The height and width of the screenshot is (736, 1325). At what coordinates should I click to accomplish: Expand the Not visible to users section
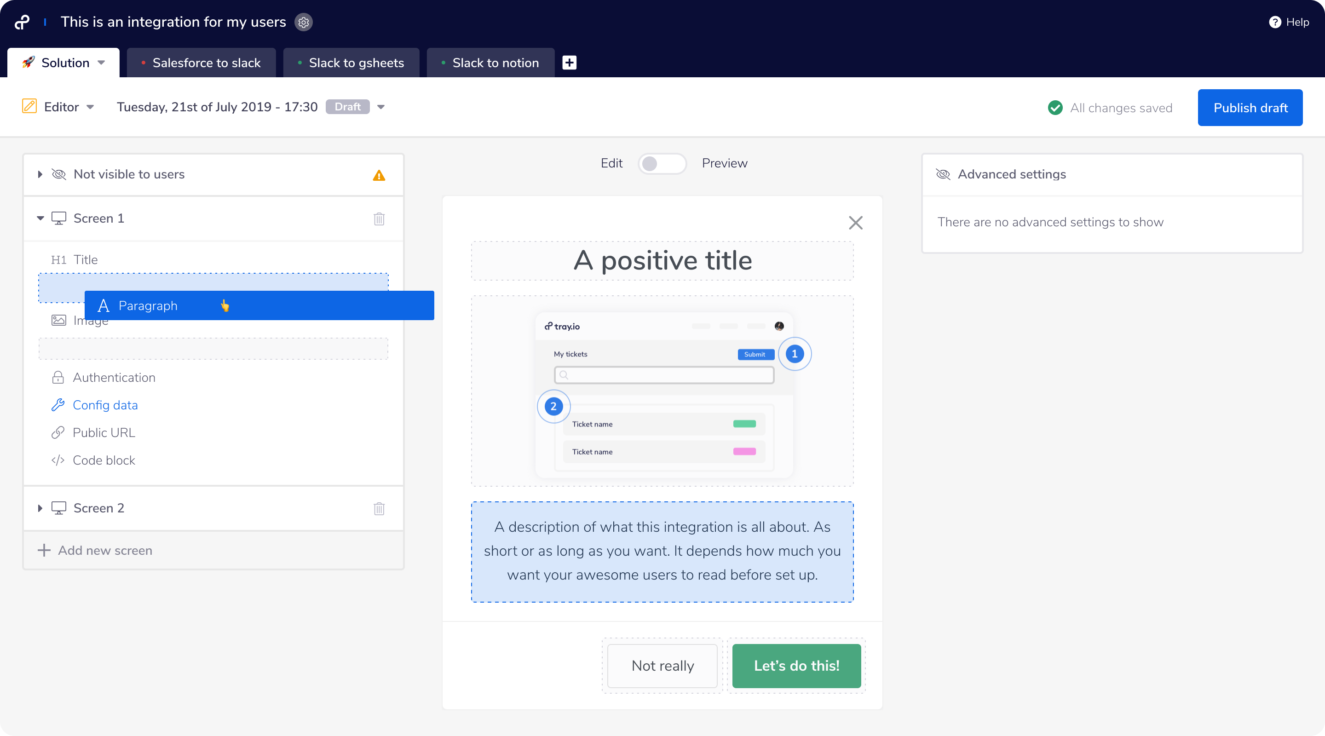pyautogui.click(x=40, y=174)
